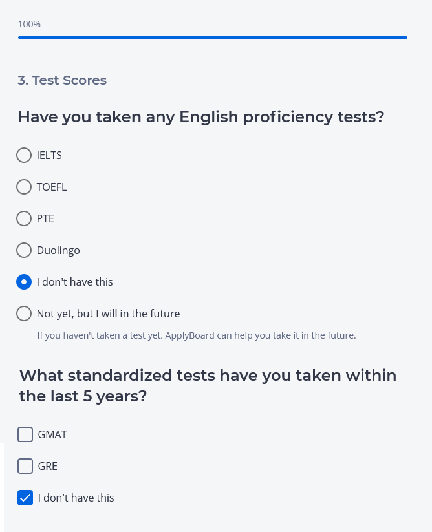
Task: Select the TOEFL radio button
Action: tap(24, 187)
